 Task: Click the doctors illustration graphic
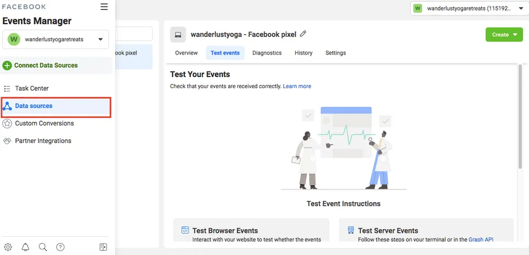coord(344,148)
